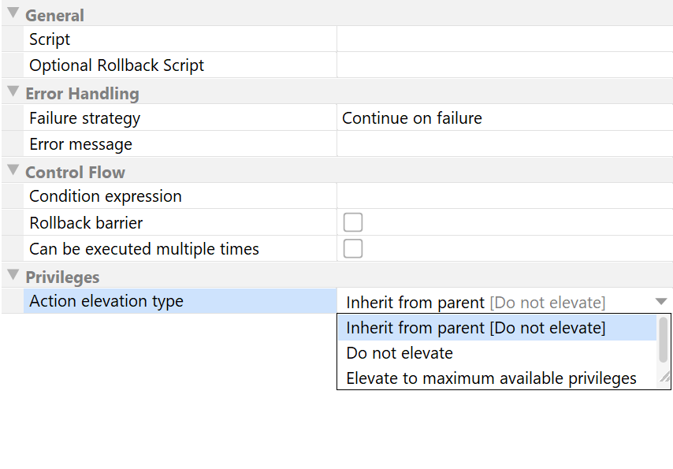Collapse the Control Flow section

(13, 170)
